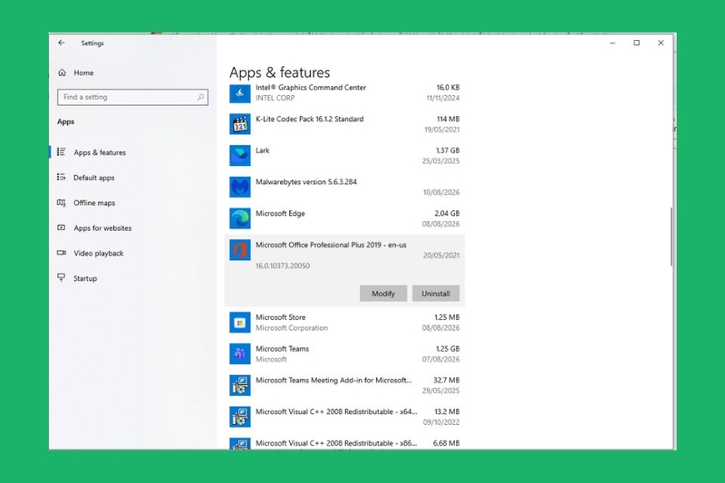Click the search magnifier icon

(200, 97)
